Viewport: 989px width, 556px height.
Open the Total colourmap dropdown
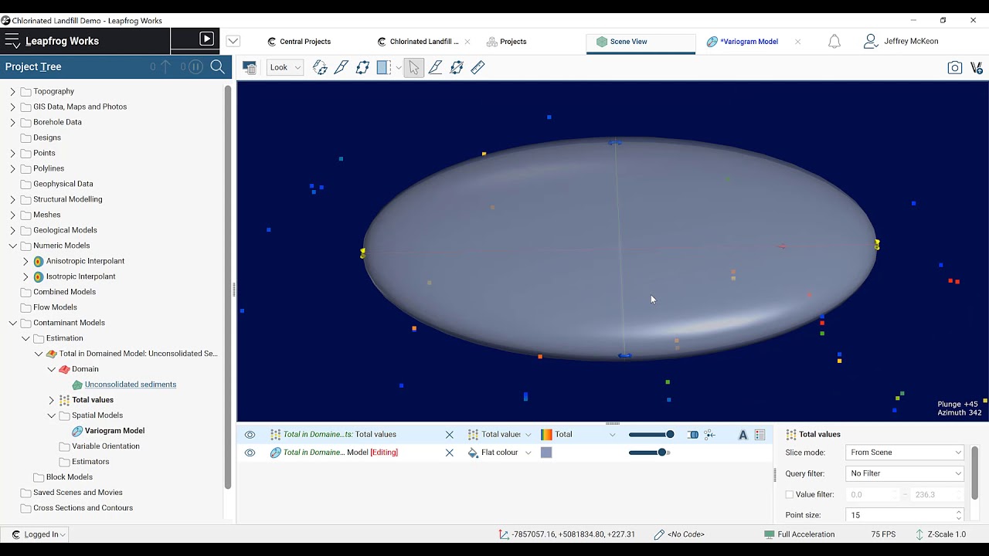tap(612, 435)
